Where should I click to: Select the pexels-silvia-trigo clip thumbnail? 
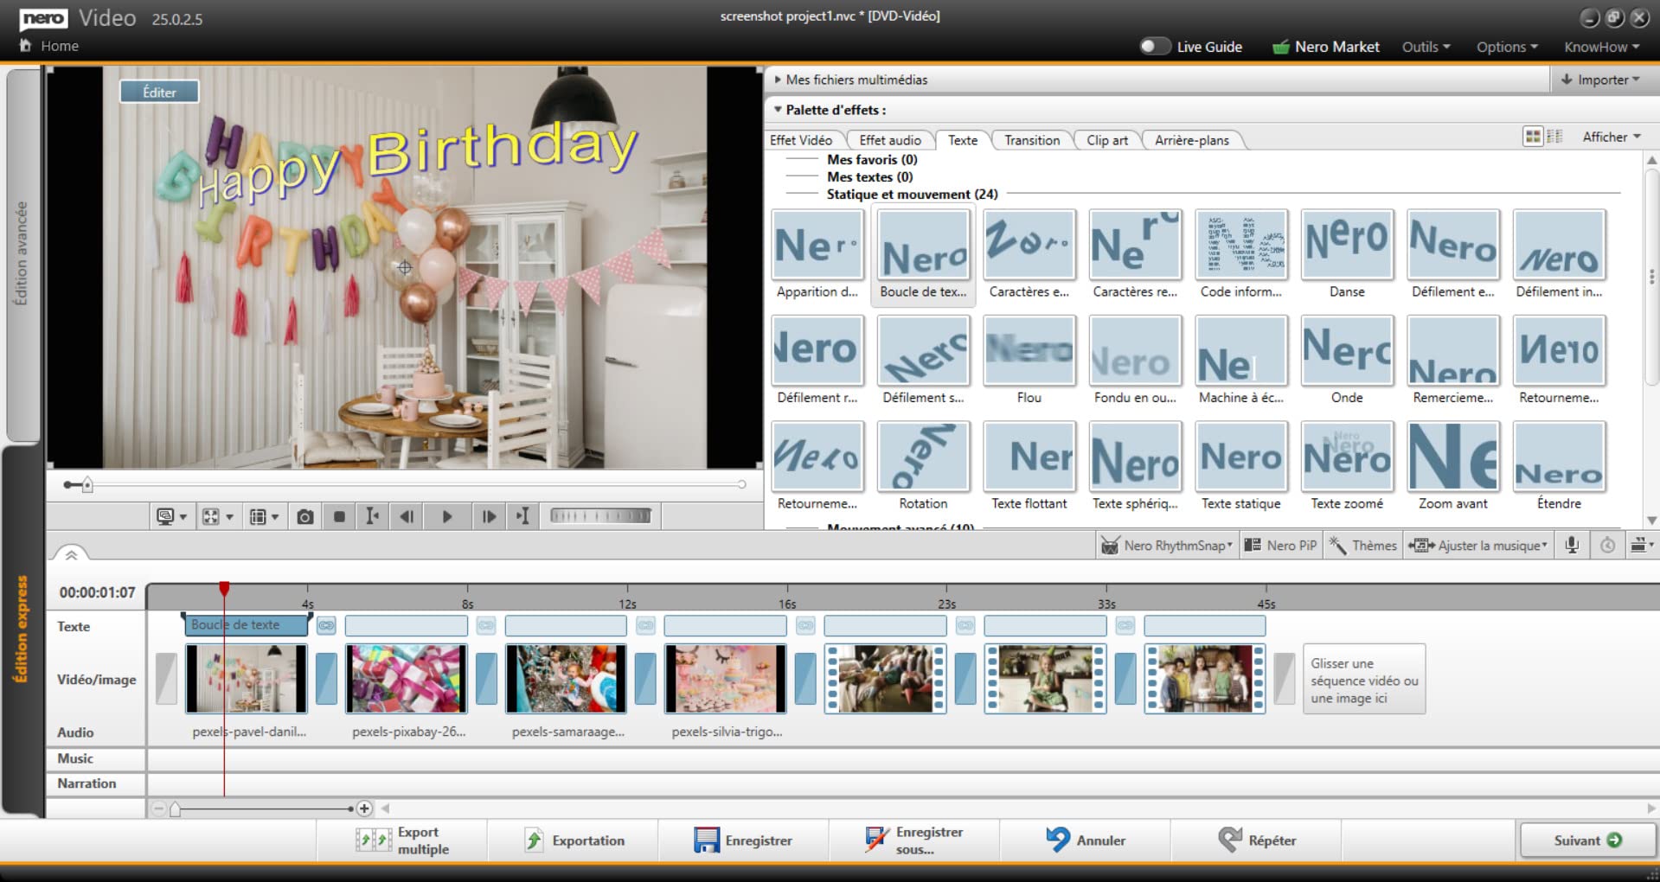click(x=725, y=679)
